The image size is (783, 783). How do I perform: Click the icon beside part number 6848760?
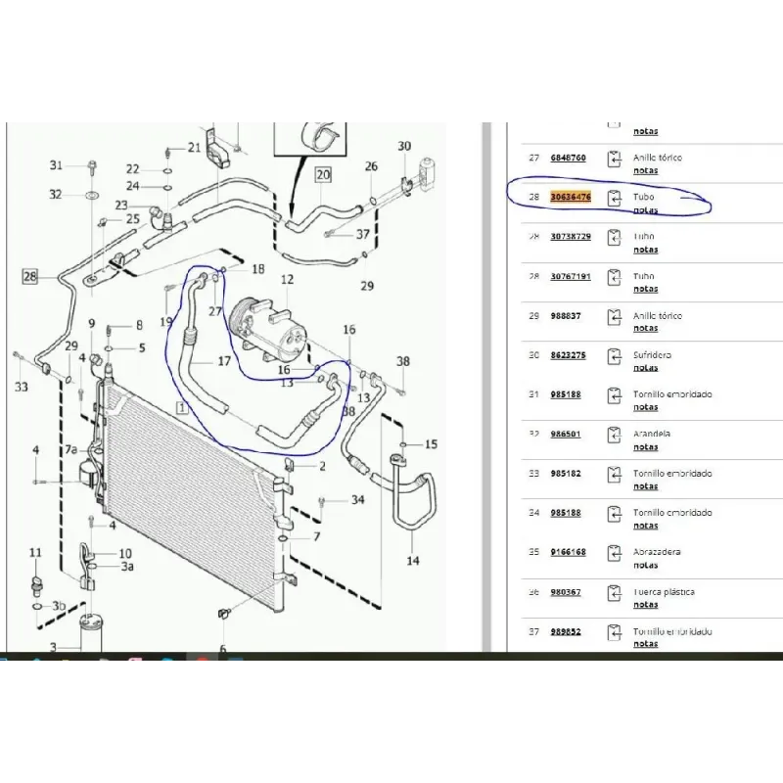pyautogui.click(x=615, y=158)
